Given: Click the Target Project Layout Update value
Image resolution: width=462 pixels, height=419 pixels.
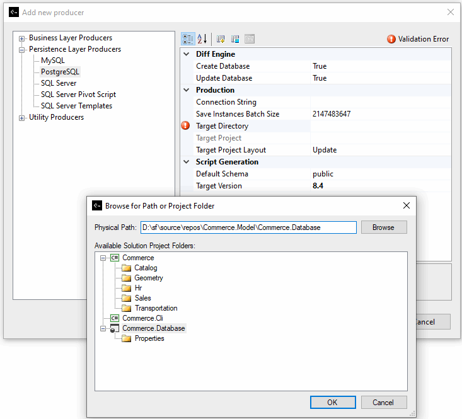Looking at the screenshot, I should 381,150.
